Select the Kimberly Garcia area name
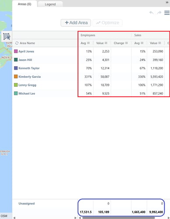 (30, 77)
